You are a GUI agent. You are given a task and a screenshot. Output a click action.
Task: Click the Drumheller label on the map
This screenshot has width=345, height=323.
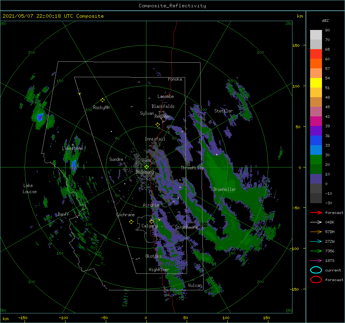pyautogui.click(x=225, y=189)
